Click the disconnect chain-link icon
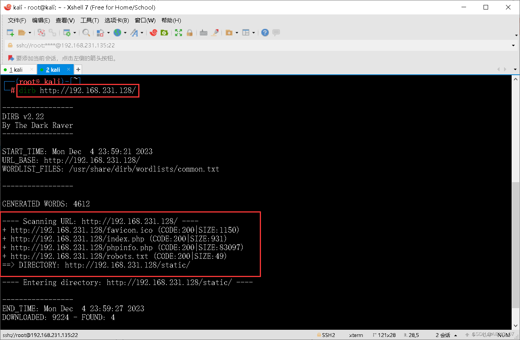Screen dimensions: 520x340 (x=52, y=33)
